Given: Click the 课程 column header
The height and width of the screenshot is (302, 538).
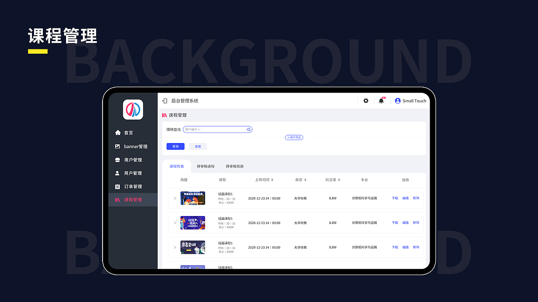Looking at the screenshot, I should pyautogui.click(x=222, y=180).
